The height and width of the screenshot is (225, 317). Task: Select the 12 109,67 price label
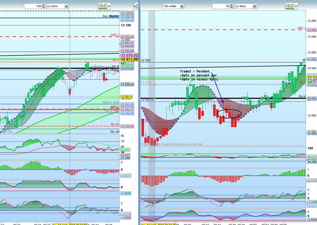127,12
